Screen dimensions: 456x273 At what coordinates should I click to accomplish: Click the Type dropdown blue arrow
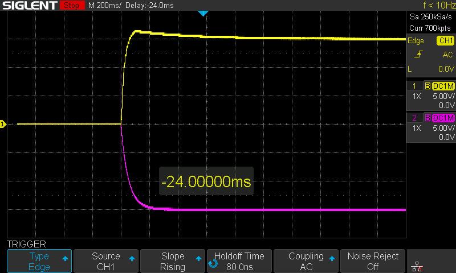click(65, 258)
